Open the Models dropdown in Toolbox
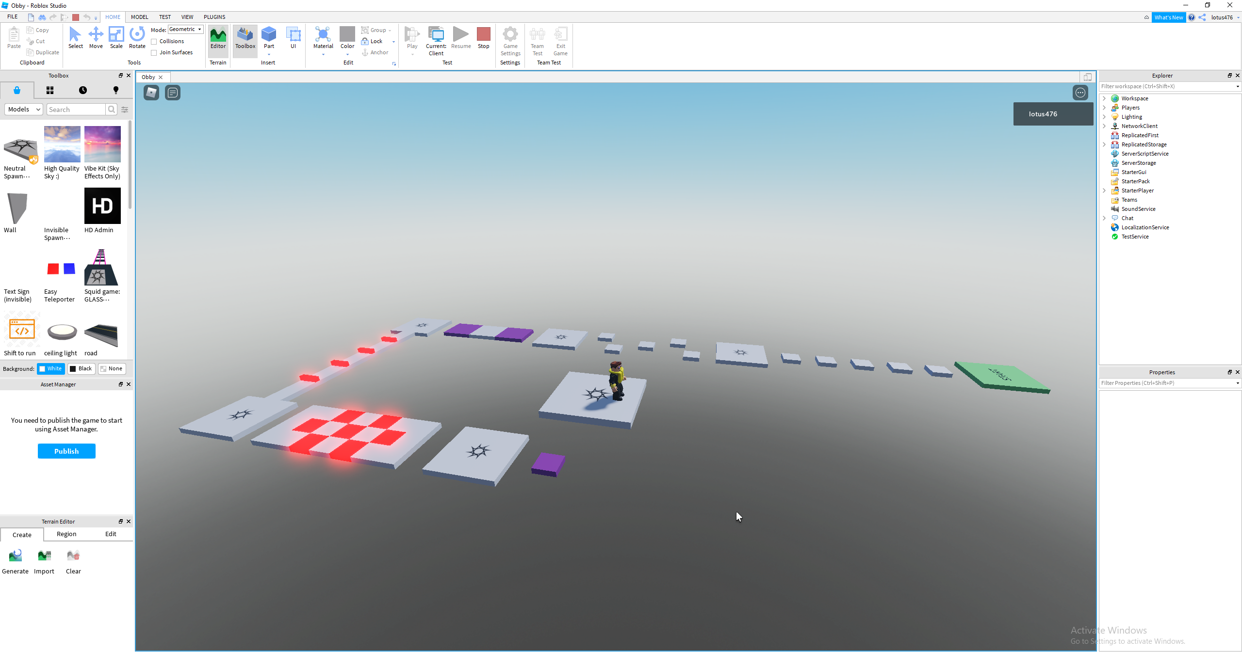This screenshot has width=1242, height=652. 23,109
